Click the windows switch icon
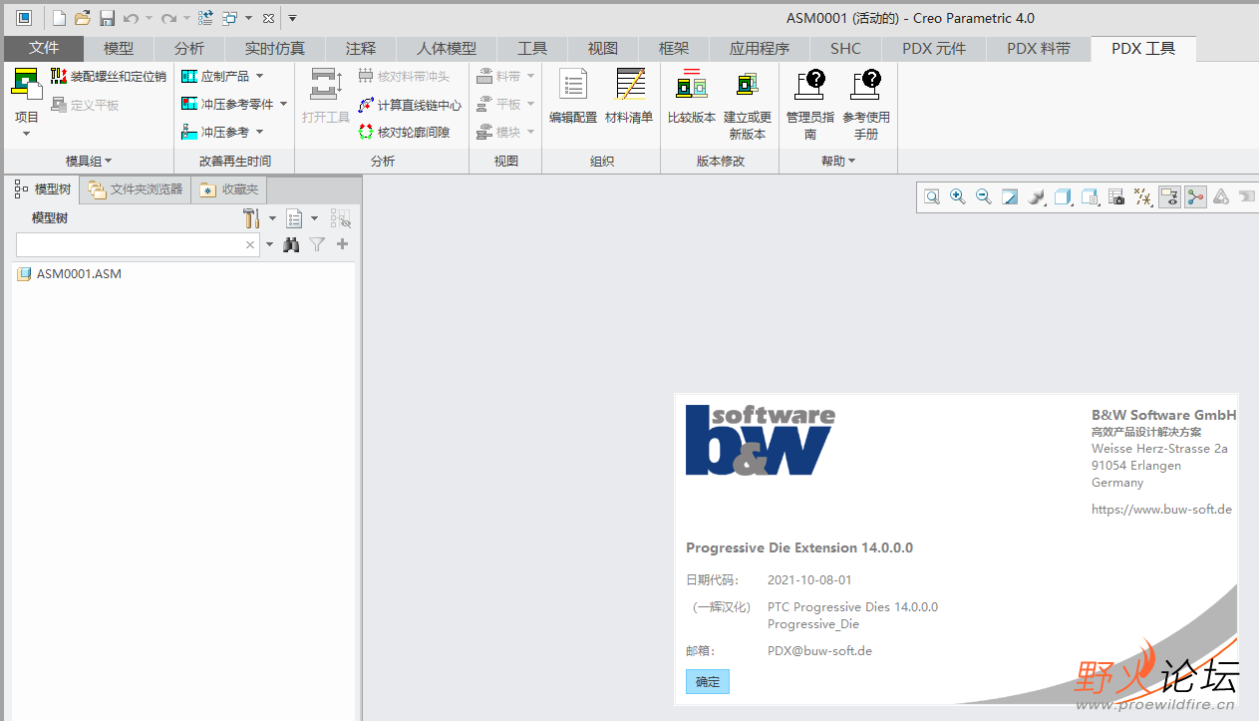This screenshot has height=721, width=1259. tap(230, 18)
